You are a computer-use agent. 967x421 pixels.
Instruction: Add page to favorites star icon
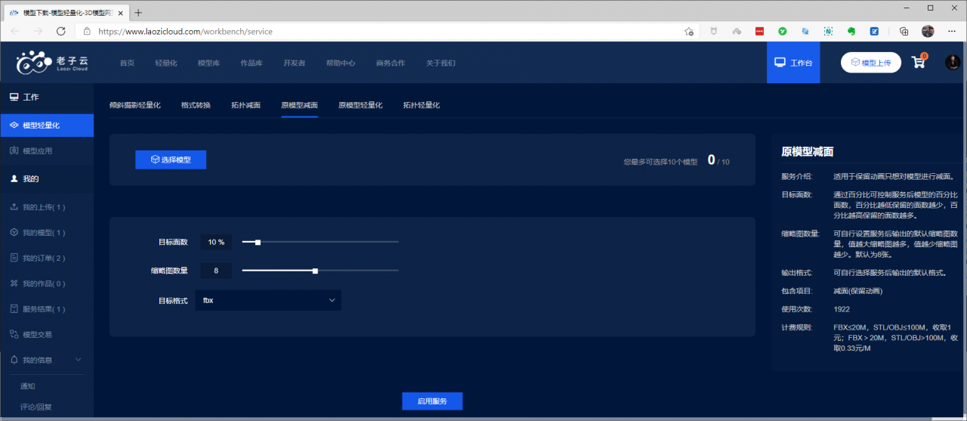pyautogui.click(x=689, y=31)
